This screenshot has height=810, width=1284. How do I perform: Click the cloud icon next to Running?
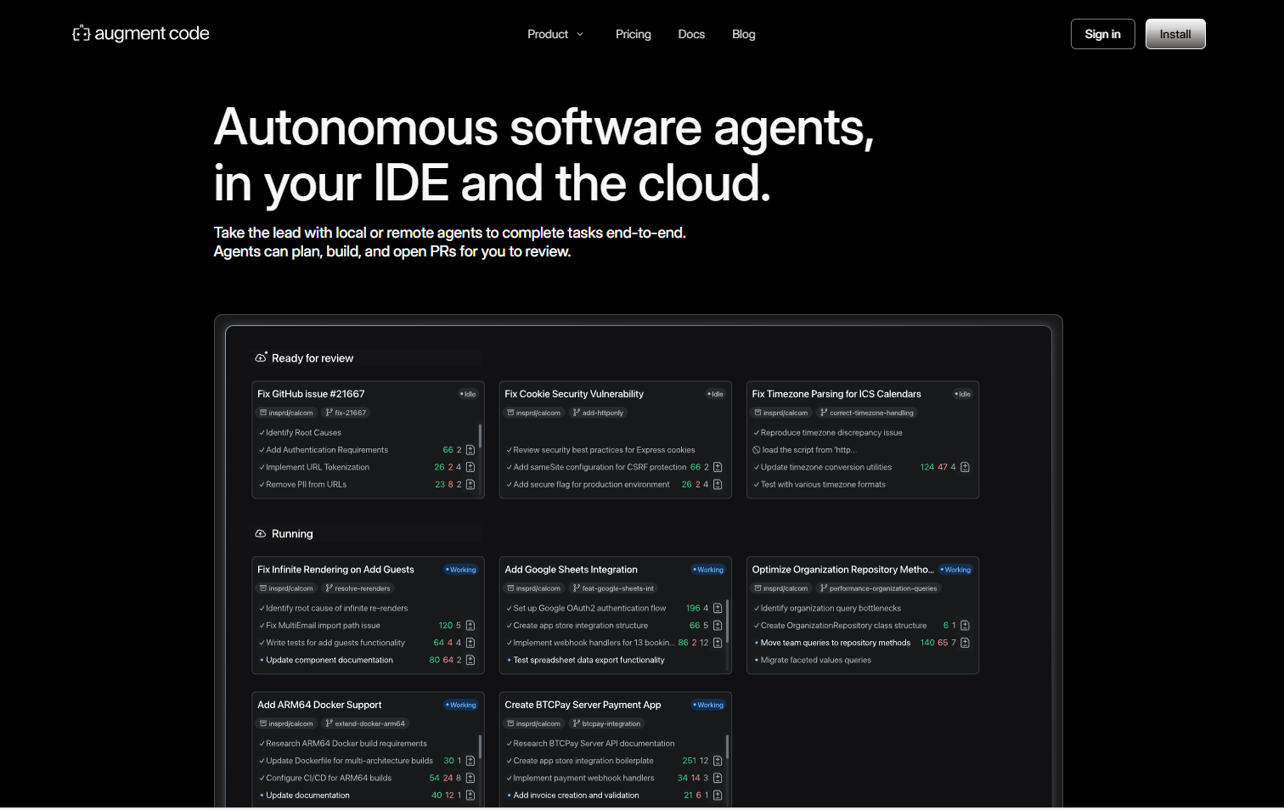tap(261, 533)
